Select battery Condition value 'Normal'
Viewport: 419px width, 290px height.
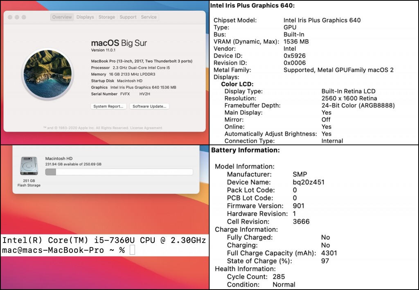click(284, 285)
